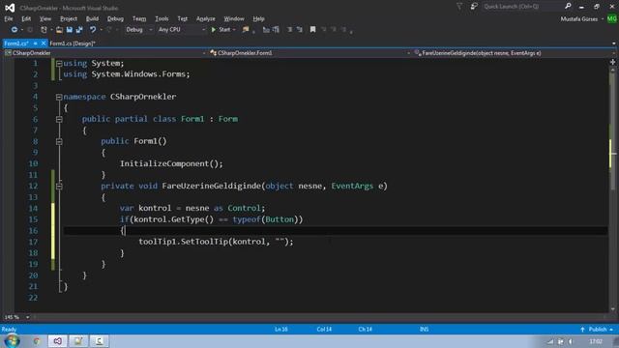Open the Window menu
Screen dimensions: 619x348
pyautogui.click(x=234, y=18)
